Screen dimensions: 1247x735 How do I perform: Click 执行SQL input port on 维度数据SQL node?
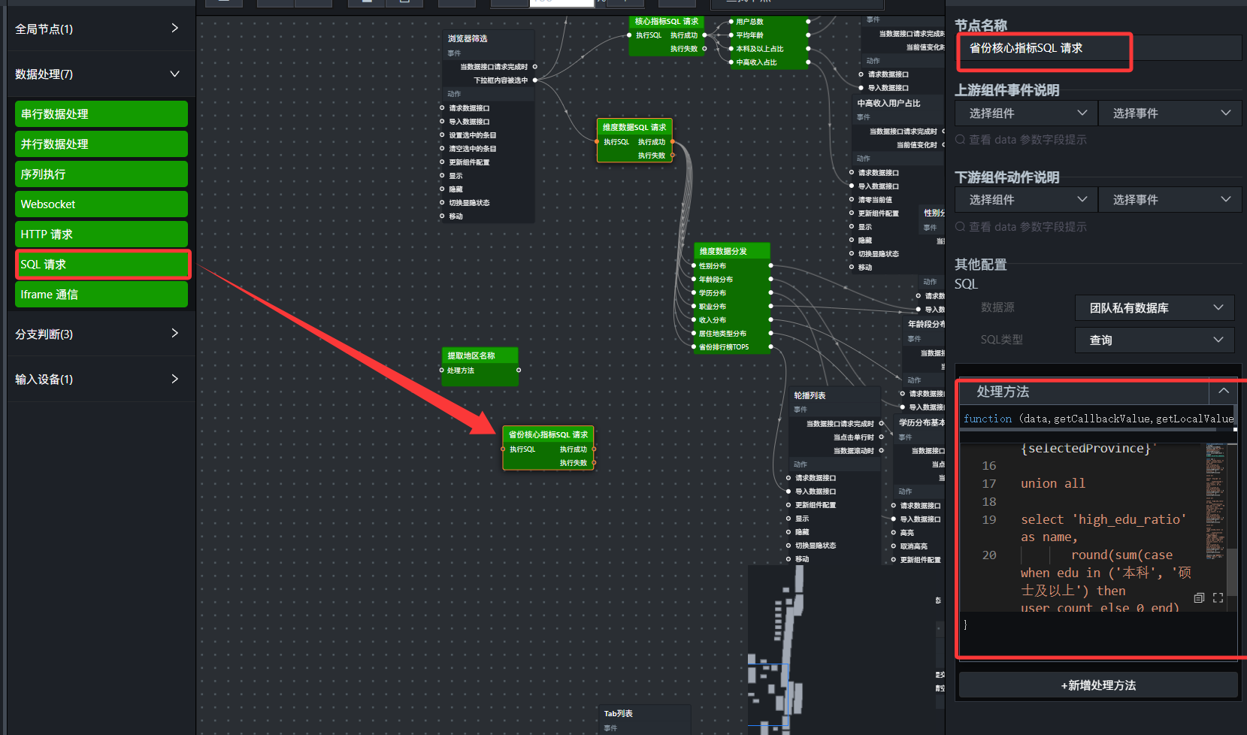coord(598,142)
